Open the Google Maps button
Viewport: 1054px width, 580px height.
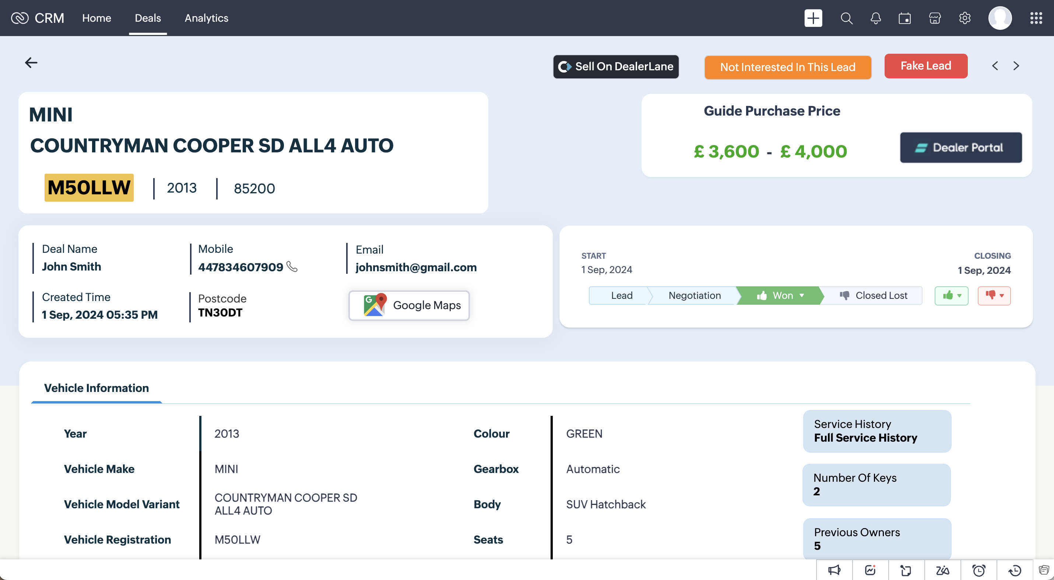pyautogui.click(x=409, y=305)
